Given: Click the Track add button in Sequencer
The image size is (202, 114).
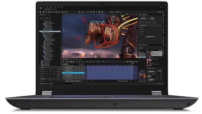Looking at the screenshot, I should (x=65, y=64).
